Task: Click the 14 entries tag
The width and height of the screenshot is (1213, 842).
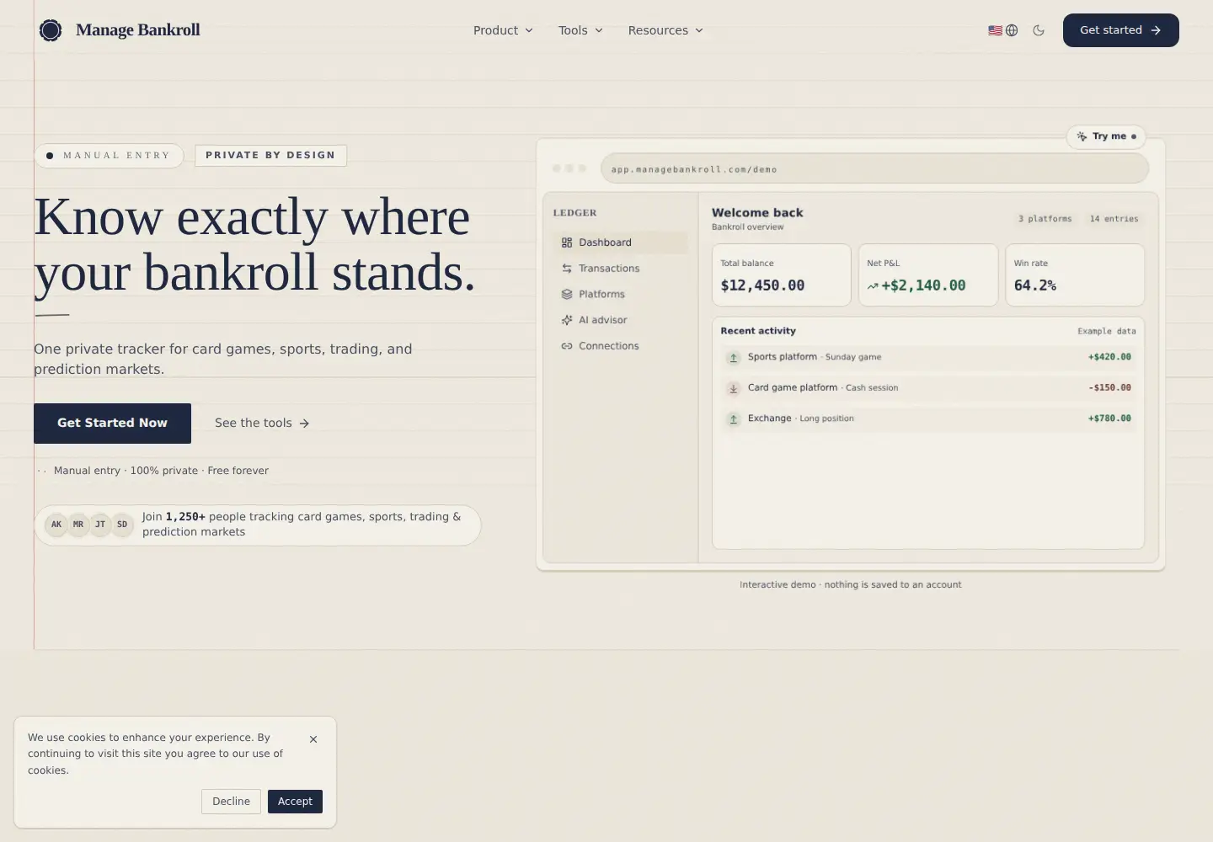Action: (1114, 219)
